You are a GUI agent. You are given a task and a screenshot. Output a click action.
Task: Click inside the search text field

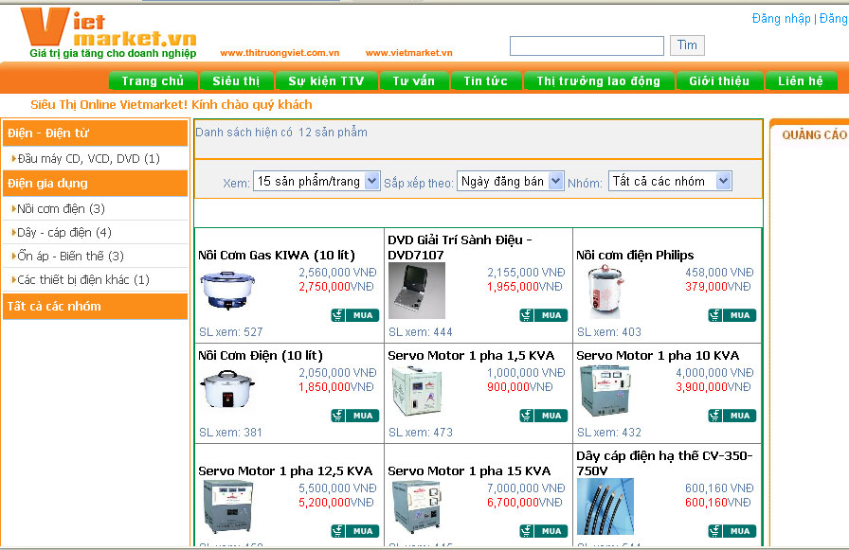pos(587,45)
